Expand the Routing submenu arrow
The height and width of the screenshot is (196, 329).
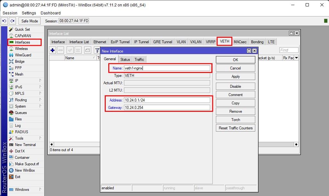point(40,100)
